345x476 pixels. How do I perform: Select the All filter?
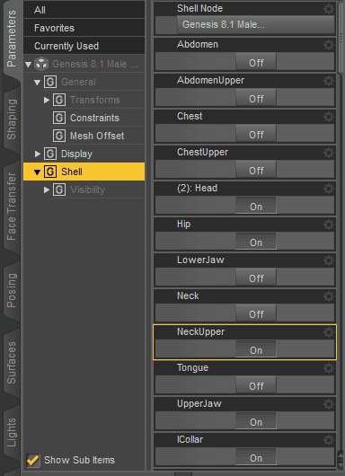pos(84,10)
